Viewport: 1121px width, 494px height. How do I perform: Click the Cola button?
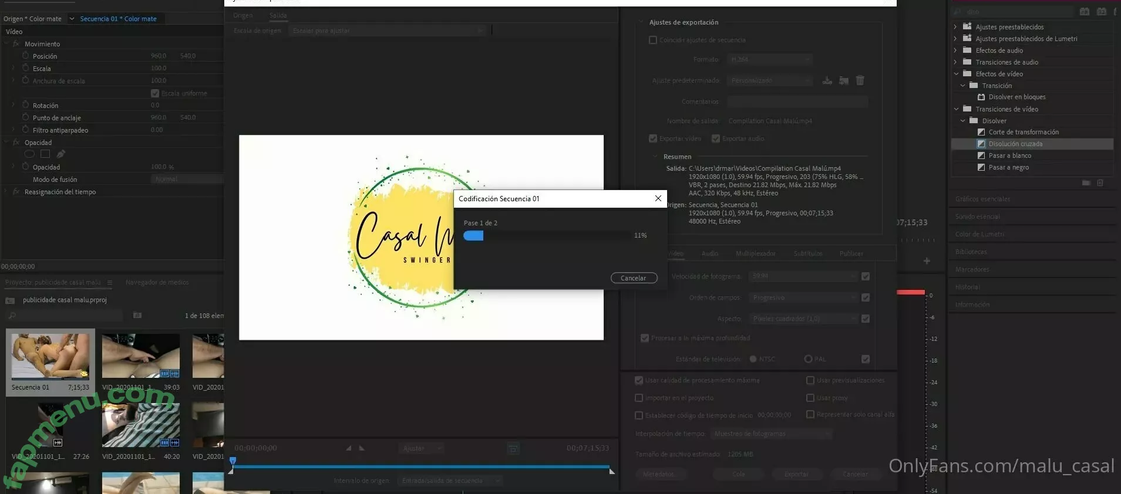click(x=739, y=474)
